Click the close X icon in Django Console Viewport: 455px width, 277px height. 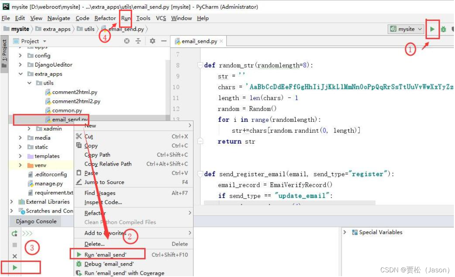(x=15, y=256)
